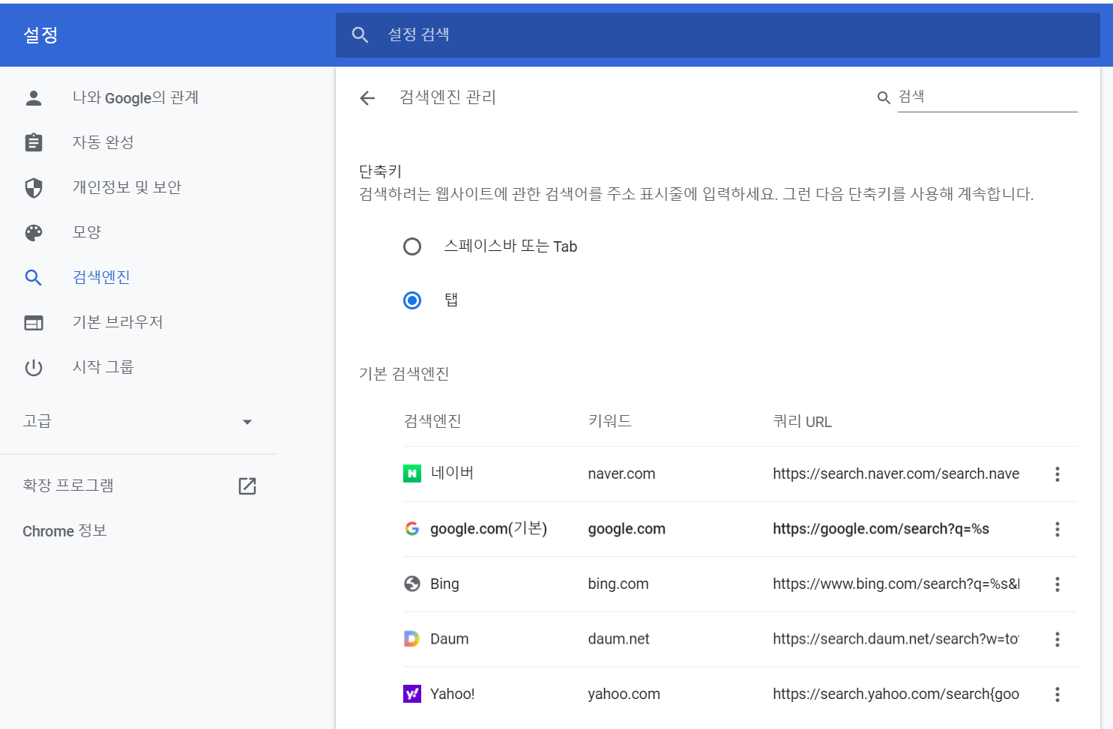This screenshot has height=729, width=1113.
Task: Select the 탭 radio option
Action: tap(412, 300)
